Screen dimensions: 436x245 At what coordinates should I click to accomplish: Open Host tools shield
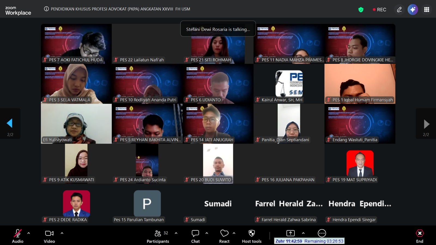(252, 236)
